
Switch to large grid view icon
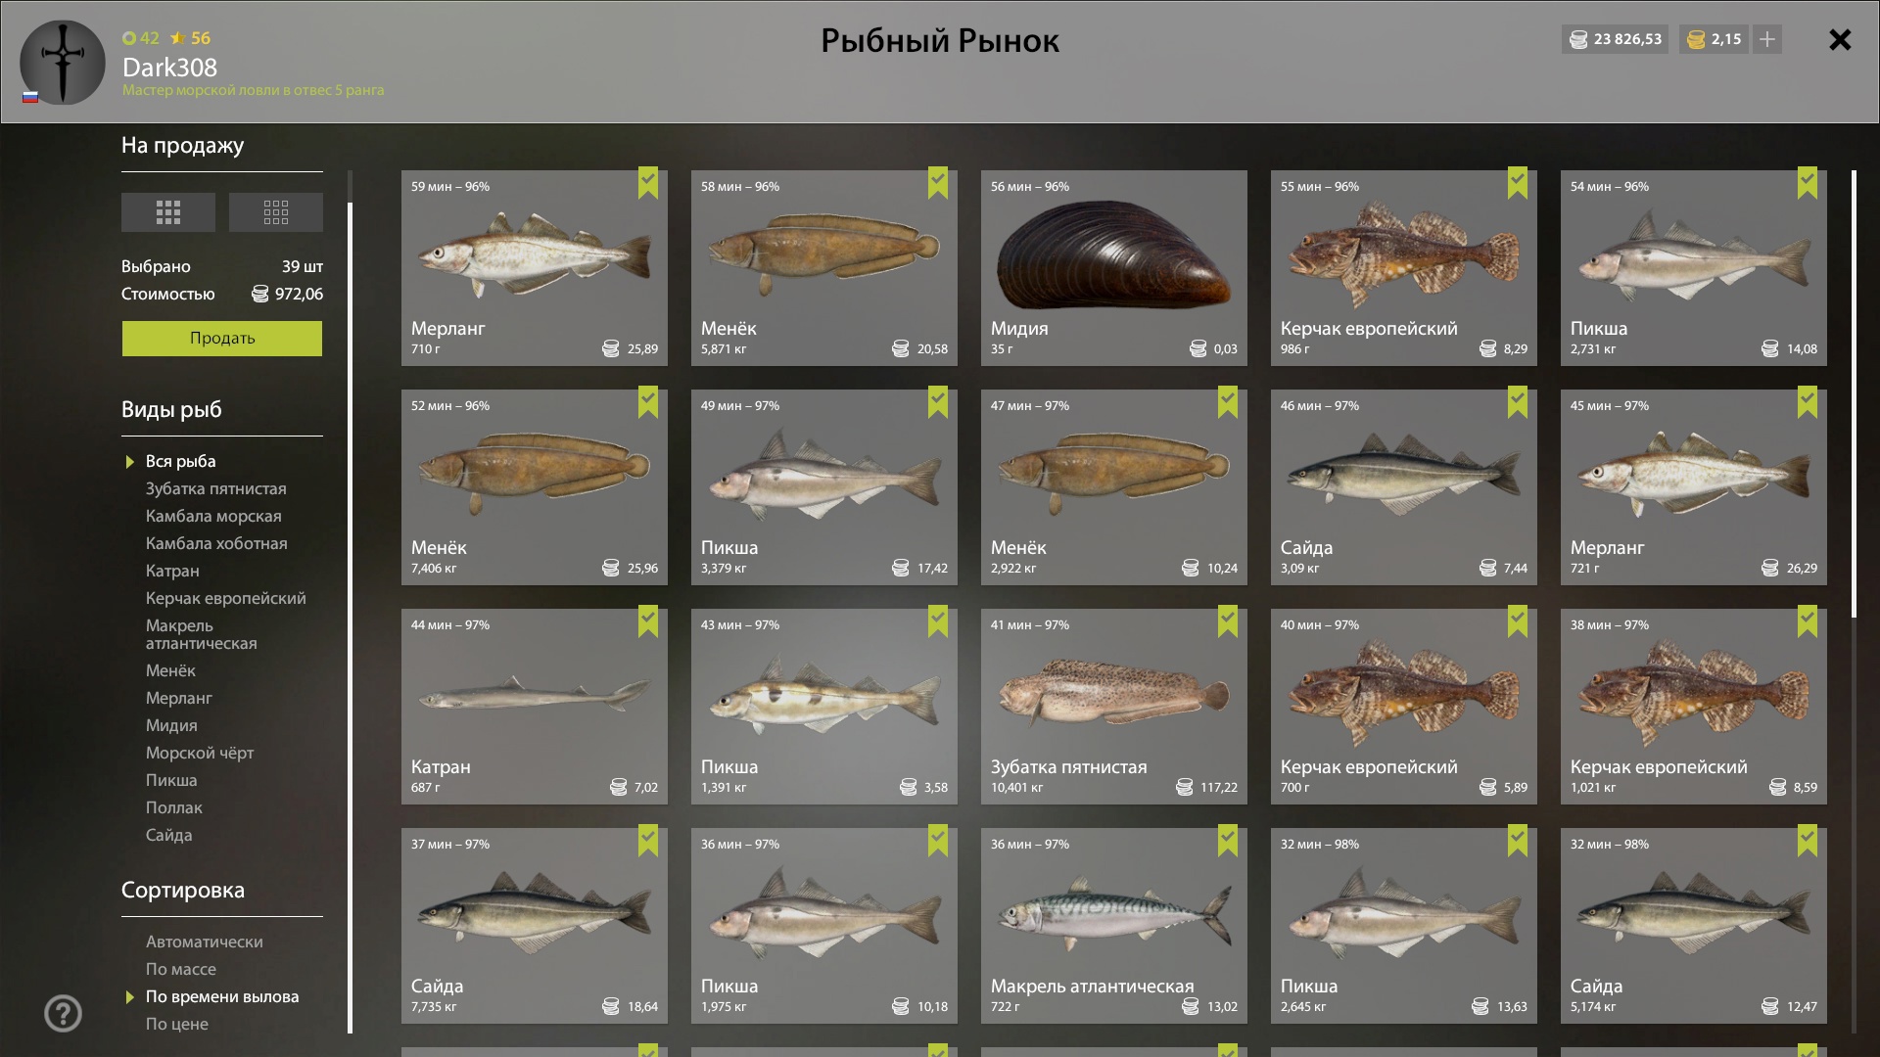pos(168,212)
